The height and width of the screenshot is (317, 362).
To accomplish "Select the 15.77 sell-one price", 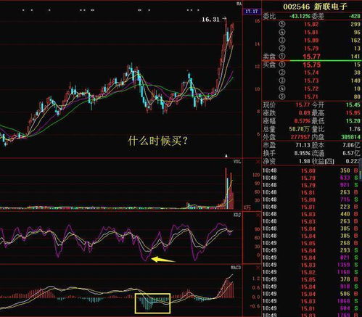I will click(x=311, y=57).
